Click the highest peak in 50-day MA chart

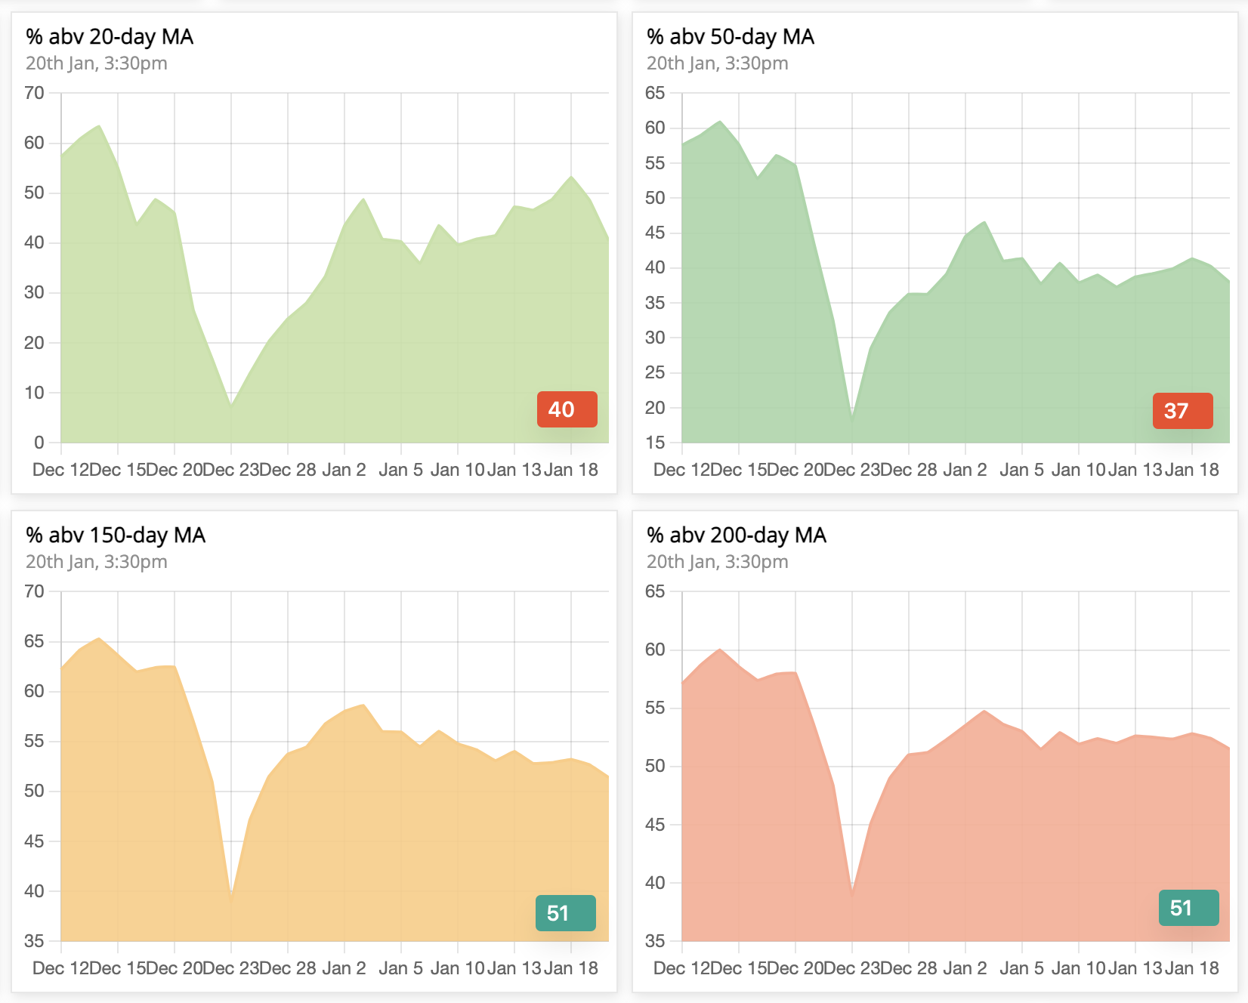[x=720, y=122]
